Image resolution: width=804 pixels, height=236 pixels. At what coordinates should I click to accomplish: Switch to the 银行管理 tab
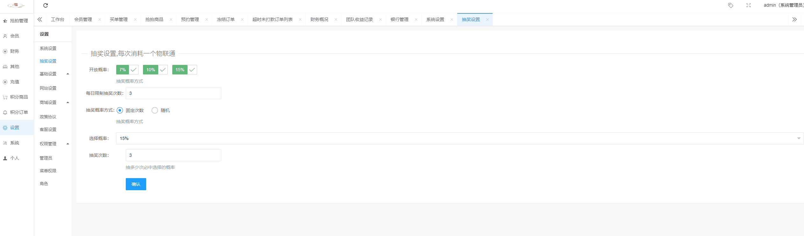coord(399,20)
